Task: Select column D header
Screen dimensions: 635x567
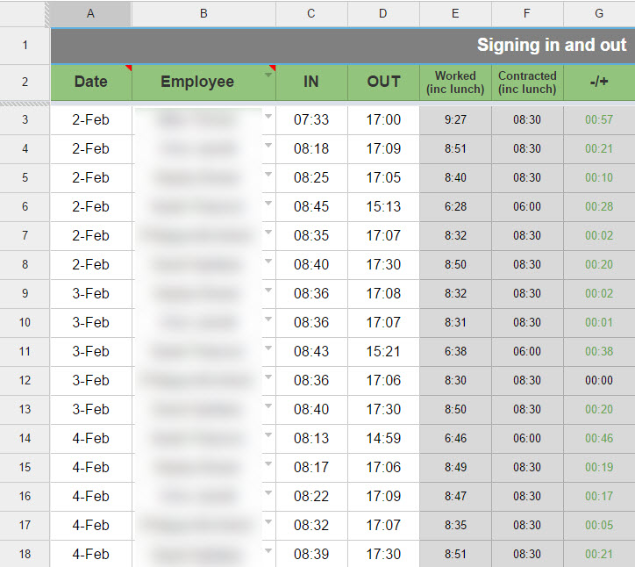Action: pos(383,13)
